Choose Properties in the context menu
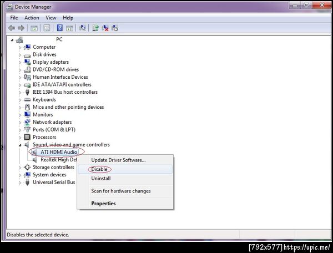The height and width of the screenshot is (253, 333). [x=125, y=203]
